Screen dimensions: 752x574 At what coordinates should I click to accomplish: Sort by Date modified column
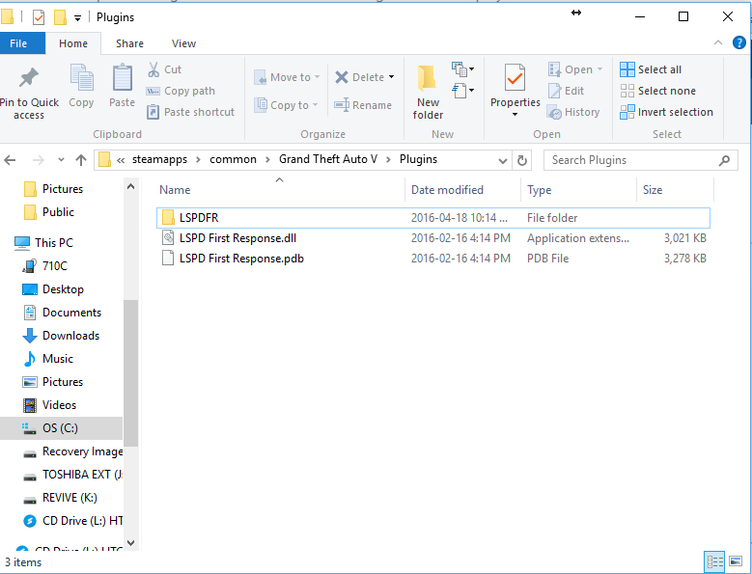[462, 190]
